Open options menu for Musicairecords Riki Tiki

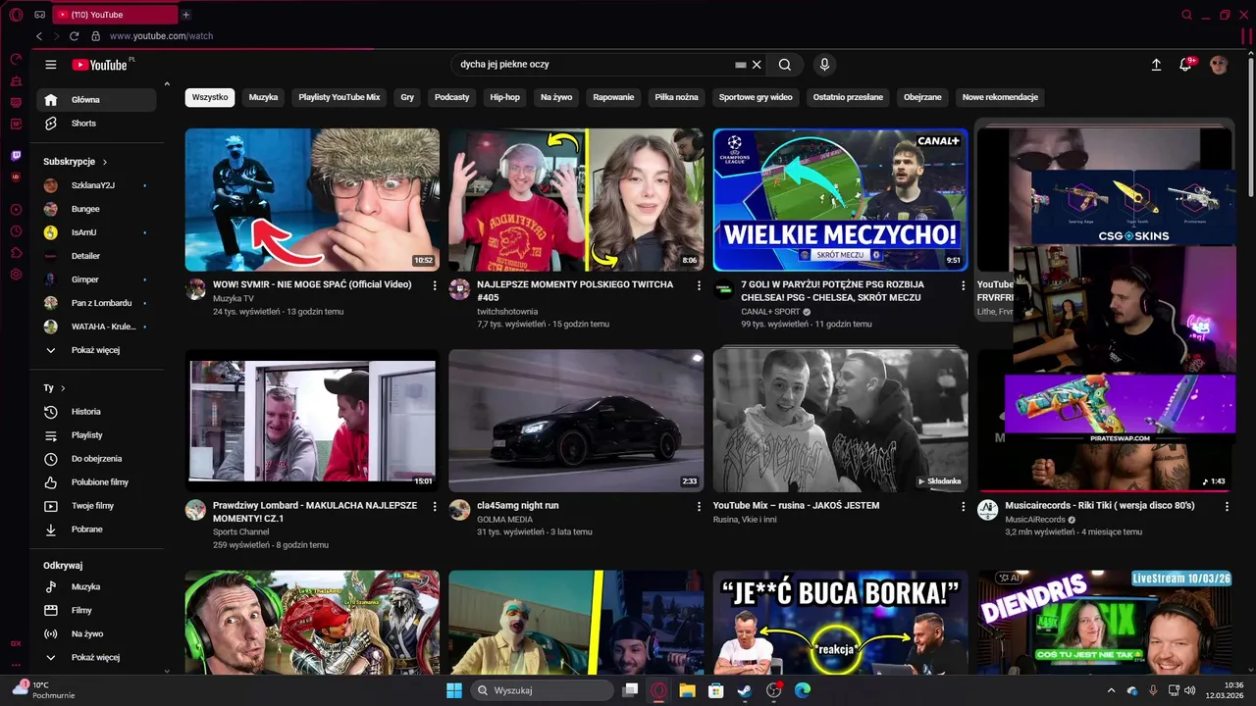coord(1227,507)
